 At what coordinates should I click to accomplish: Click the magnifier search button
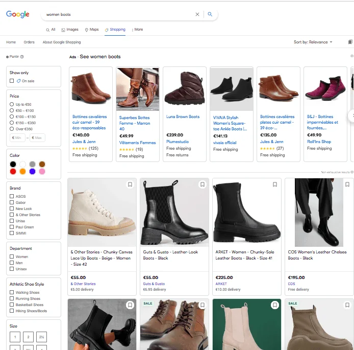[x=210, y=14]
